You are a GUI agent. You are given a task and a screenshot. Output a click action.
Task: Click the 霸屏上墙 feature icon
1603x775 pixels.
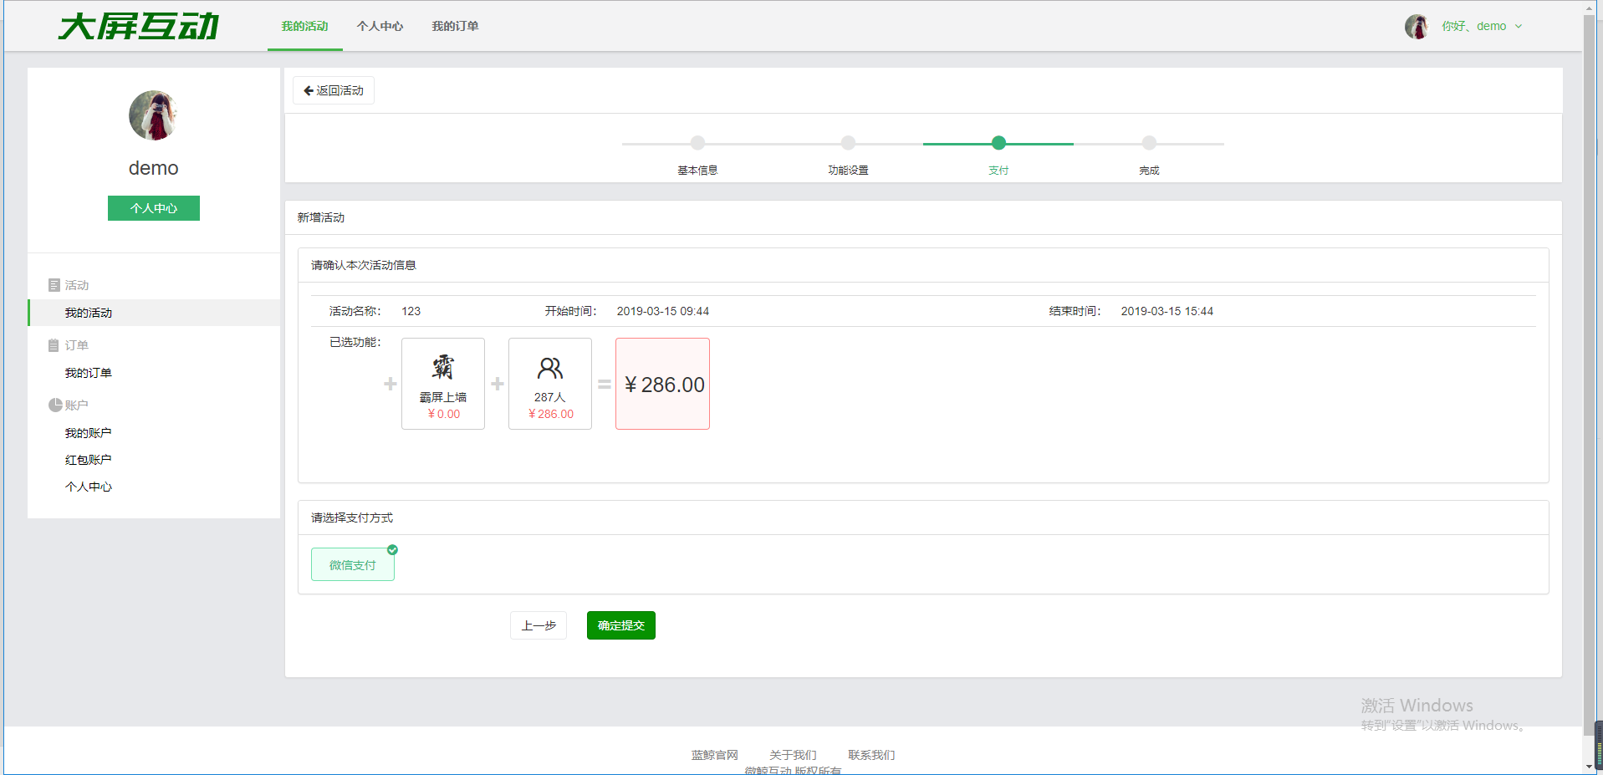click(443, 368)
